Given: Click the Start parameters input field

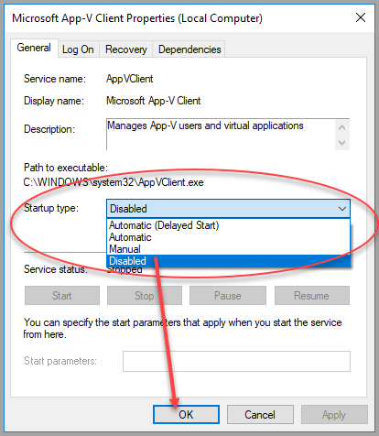Looking at the screenshot, I should [x=236, y=361].
